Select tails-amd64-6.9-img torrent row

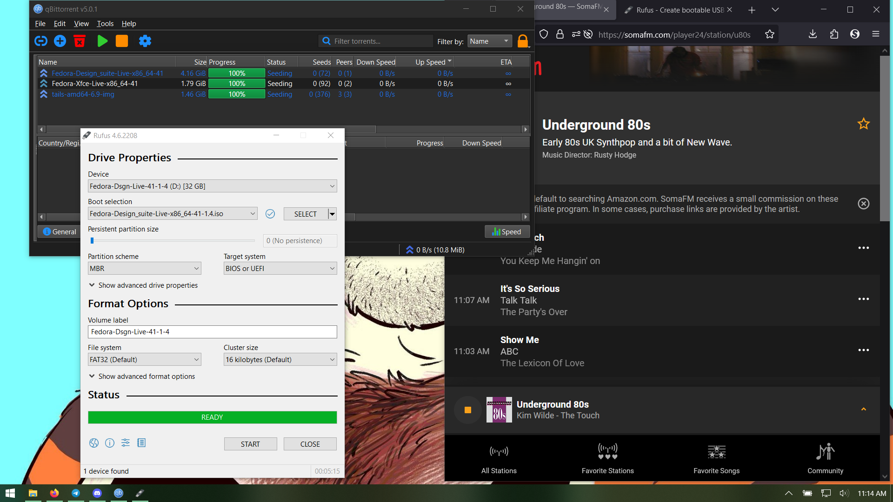(x=283, y=94)
